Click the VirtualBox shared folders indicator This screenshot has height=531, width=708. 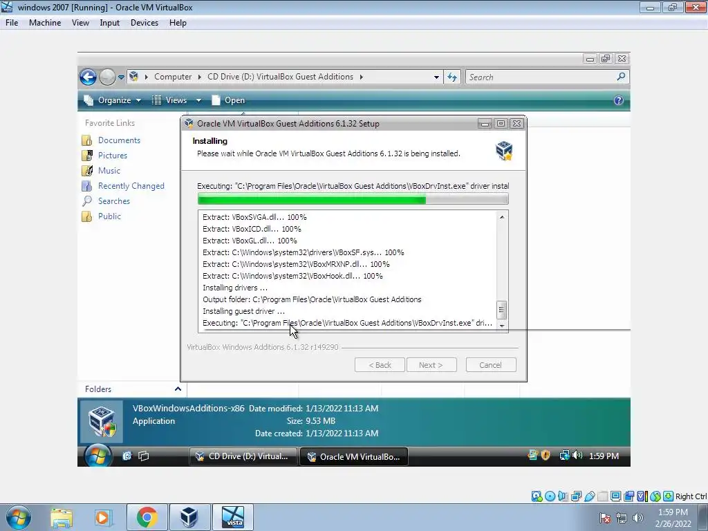(602, 496)
